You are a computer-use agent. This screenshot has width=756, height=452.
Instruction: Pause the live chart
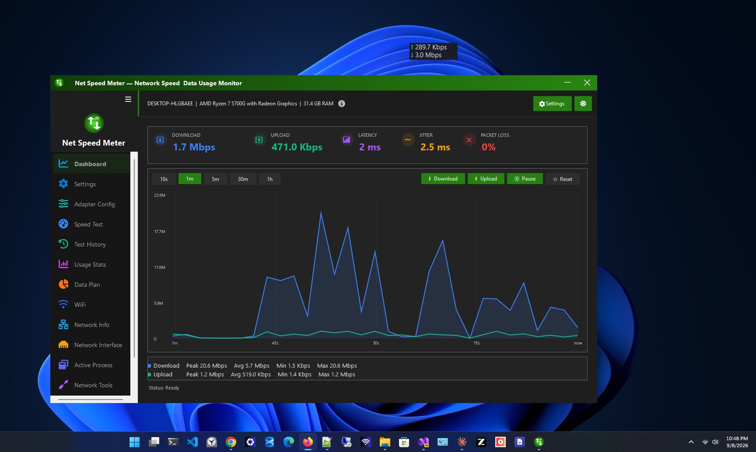click(x=525, y=179)
